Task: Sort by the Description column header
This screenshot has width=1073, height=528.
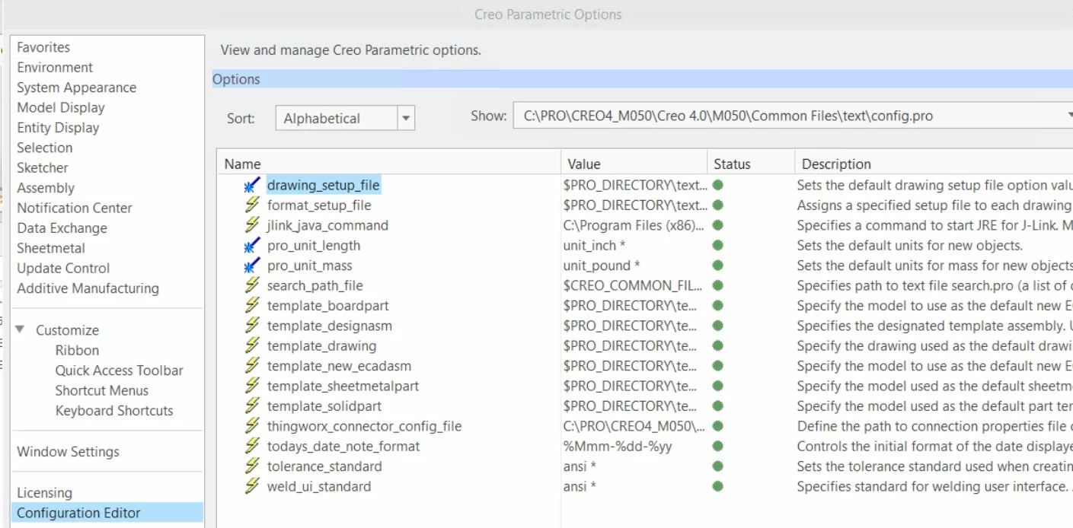Action: tap(934, 164)
